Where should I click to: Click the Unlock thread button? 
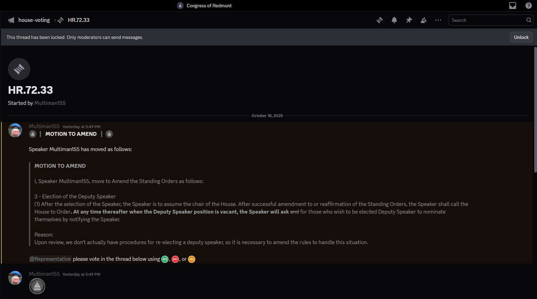pos(521,37)
